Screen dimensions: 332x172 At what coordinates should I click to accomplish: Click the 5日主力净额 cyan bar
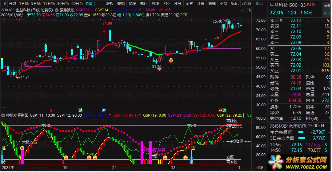[x=302, y=138]
